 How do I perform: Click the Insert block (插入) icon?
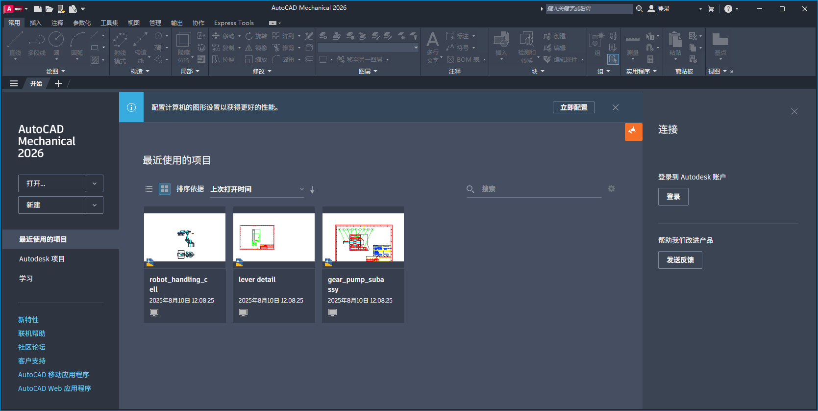click(x=501, y=44)
